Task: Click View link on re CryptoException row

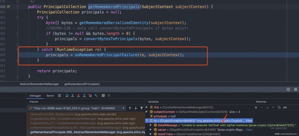Action: click(x=249, y=121)
